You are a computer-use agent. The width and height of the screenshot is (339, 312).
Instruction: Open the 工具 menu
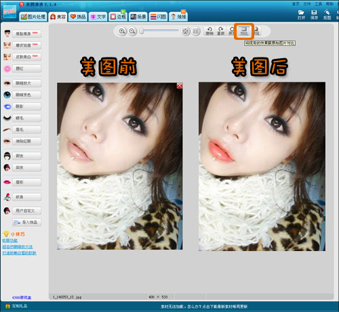click(318, 4)
